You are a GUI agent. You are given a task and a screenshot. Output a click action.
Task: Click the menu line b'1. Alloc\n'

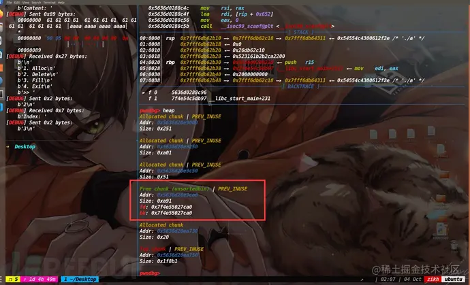coord(36,68)
